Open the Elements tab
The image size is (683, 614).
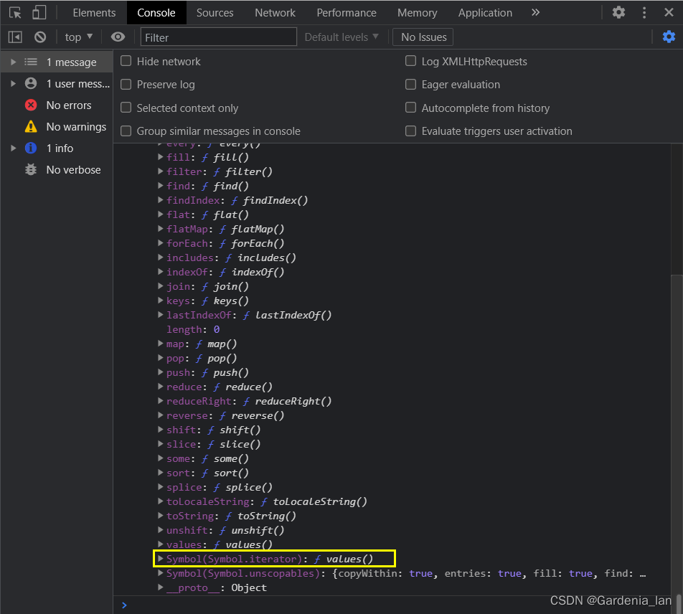point(94,12)
